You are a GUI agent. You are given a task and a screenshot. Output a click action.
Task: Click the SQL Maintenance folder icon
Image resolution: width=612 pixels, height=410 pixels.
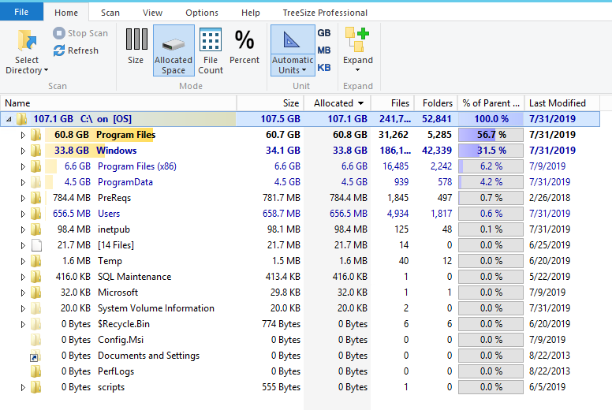click(36, 277)
